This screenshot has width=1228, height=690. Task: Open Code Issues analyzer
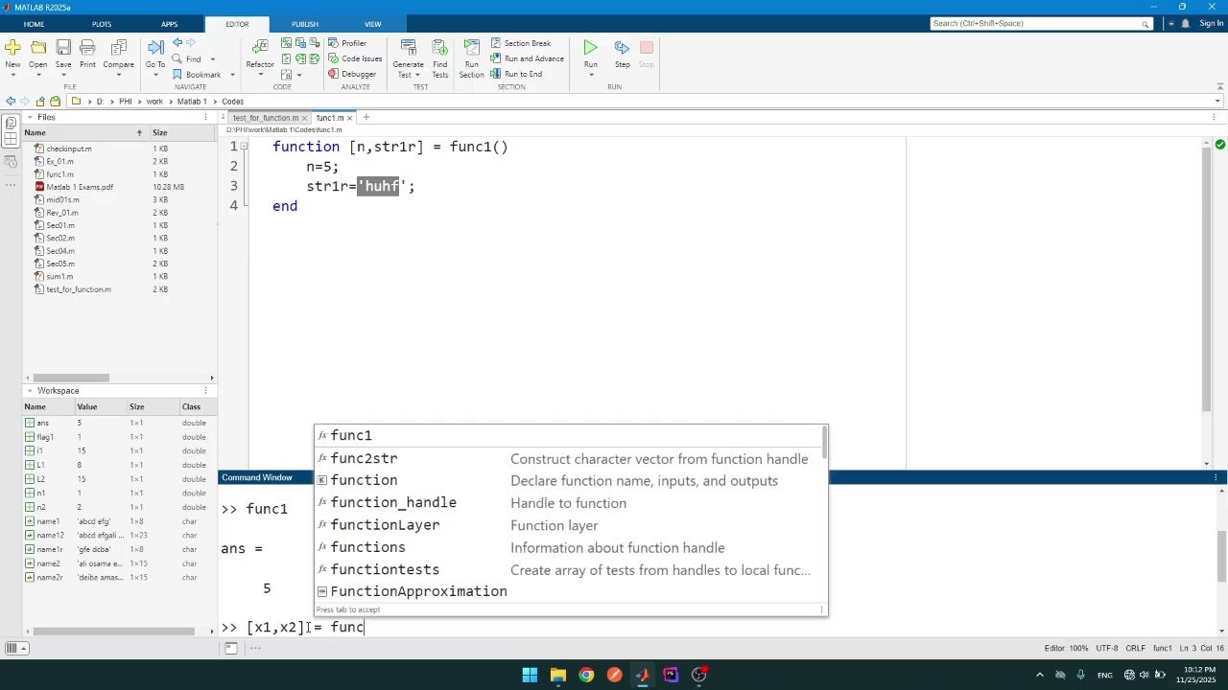[x=355, y=58]
